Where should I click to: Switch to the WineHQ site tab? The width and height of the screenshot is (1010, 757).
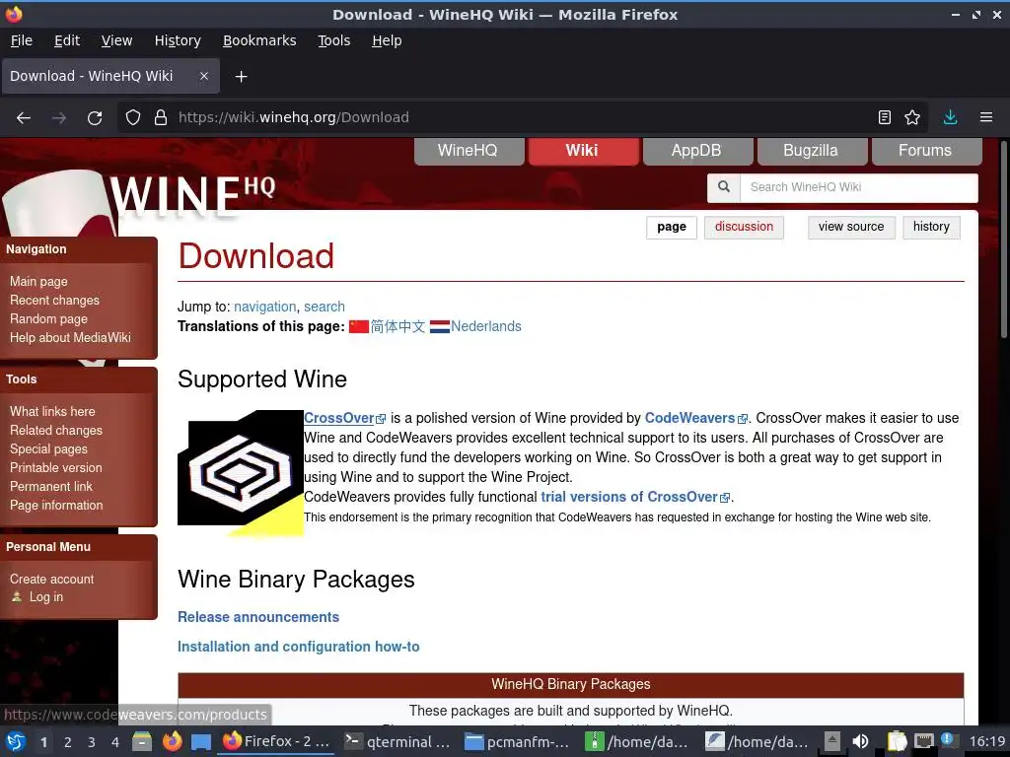click(x=469, y=151)
